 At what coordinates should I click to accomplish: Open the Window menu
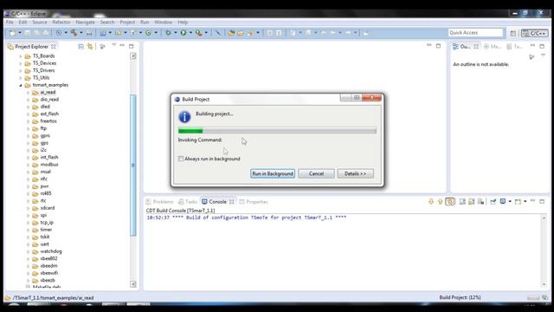click(x=163, y=22)
